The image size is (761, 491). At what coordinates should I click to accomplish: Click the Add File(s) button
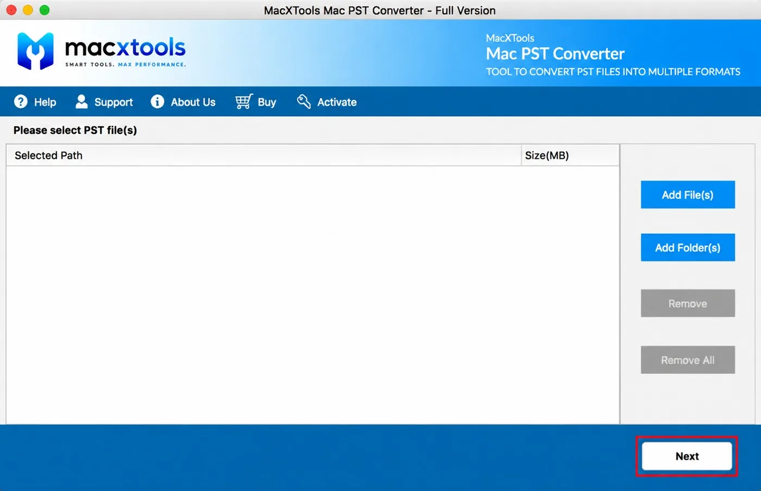click(x=688, y=195)
